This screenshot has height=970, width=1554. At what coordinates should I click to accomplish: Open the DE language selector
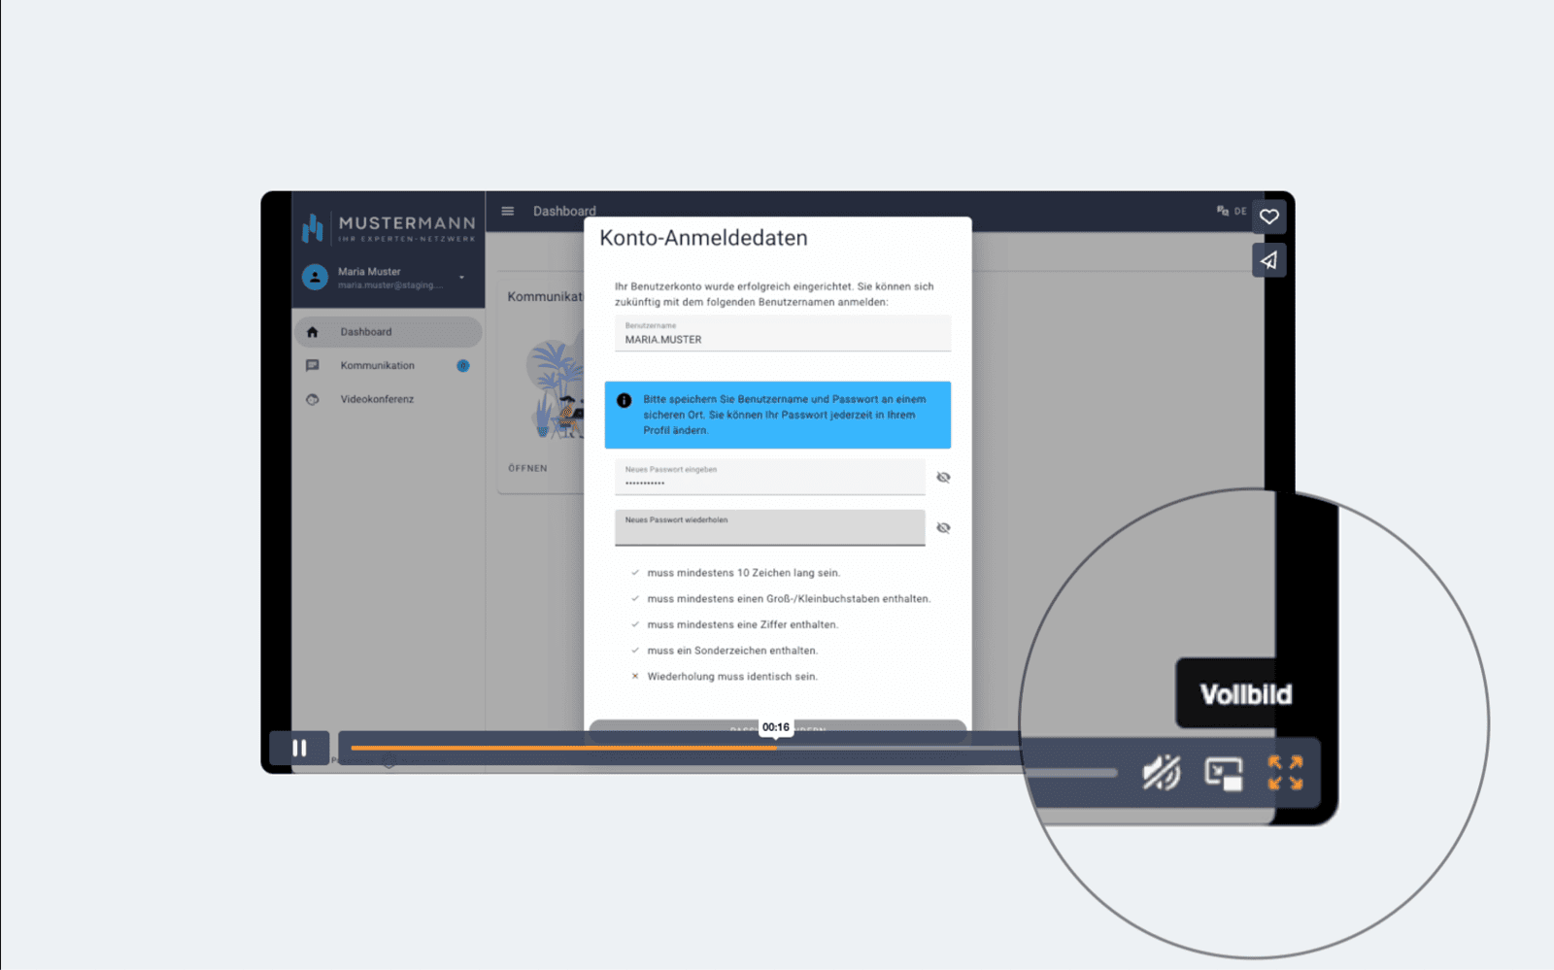pos(1232,211)
